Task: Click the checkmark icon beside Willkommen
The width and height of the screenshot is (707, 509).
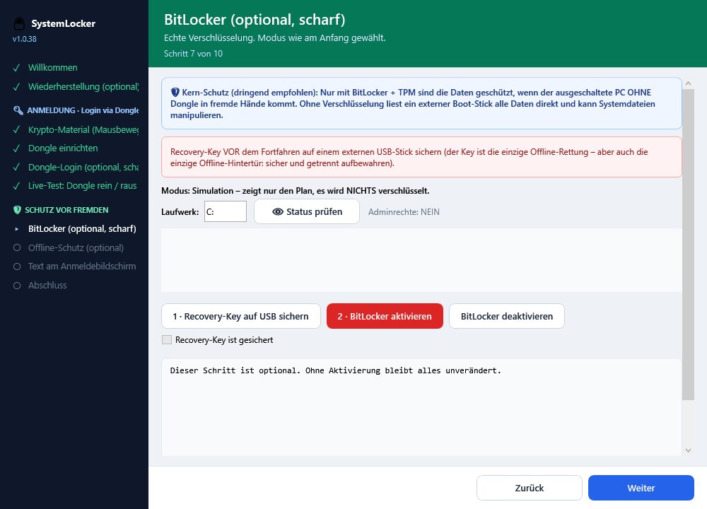Action: 17,68
